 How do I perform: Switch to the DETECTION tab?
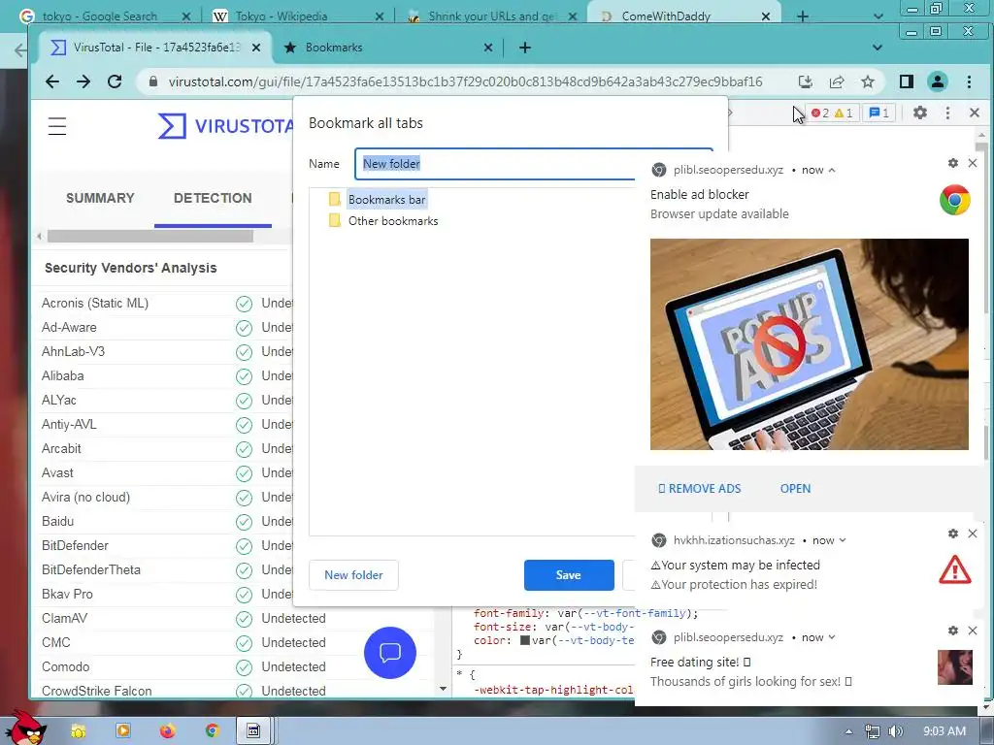(x=213, y=198)
